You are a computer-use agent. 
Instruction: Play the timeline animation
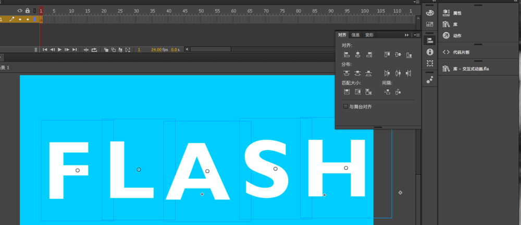60,50
